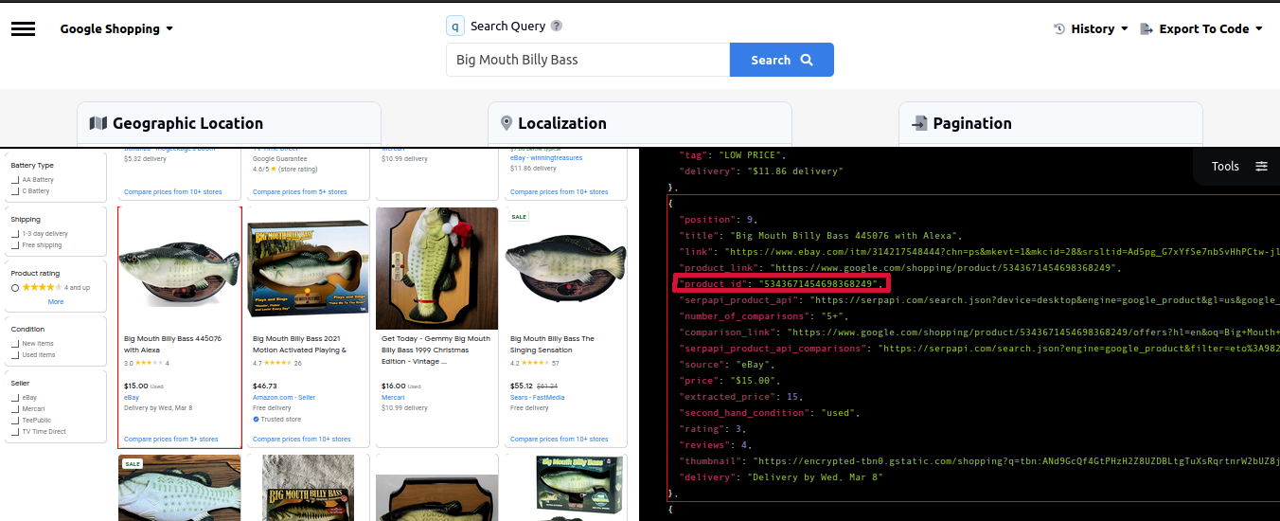Image resolution: width=1280 pixels, height=521 pixels.
Task: Check the Used items condition
Action: [15, 355]
